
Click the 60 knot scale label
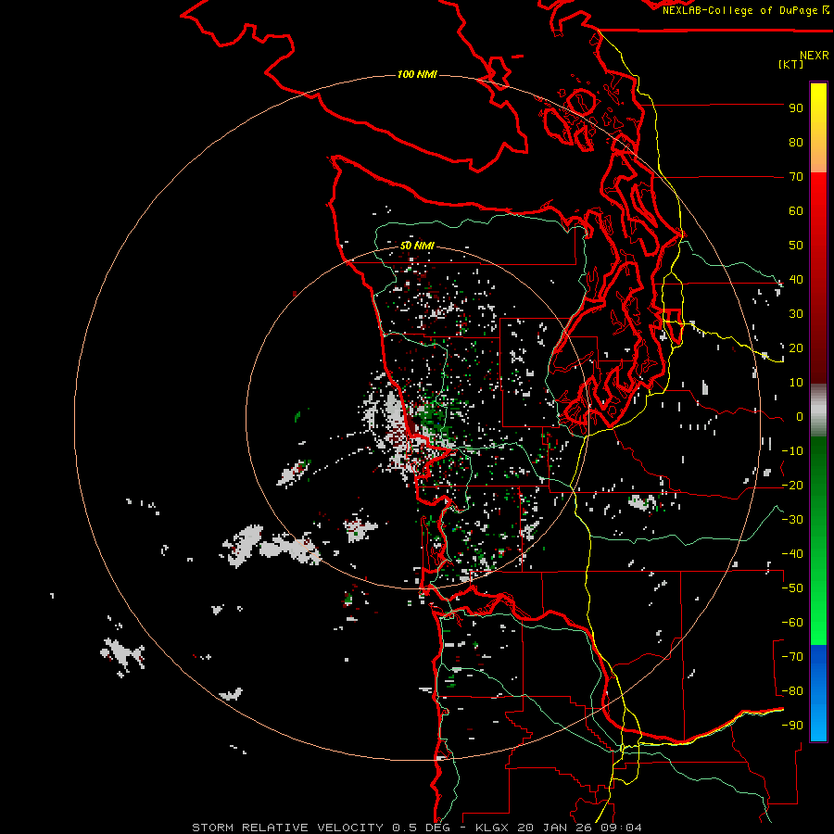click(796, 211)
